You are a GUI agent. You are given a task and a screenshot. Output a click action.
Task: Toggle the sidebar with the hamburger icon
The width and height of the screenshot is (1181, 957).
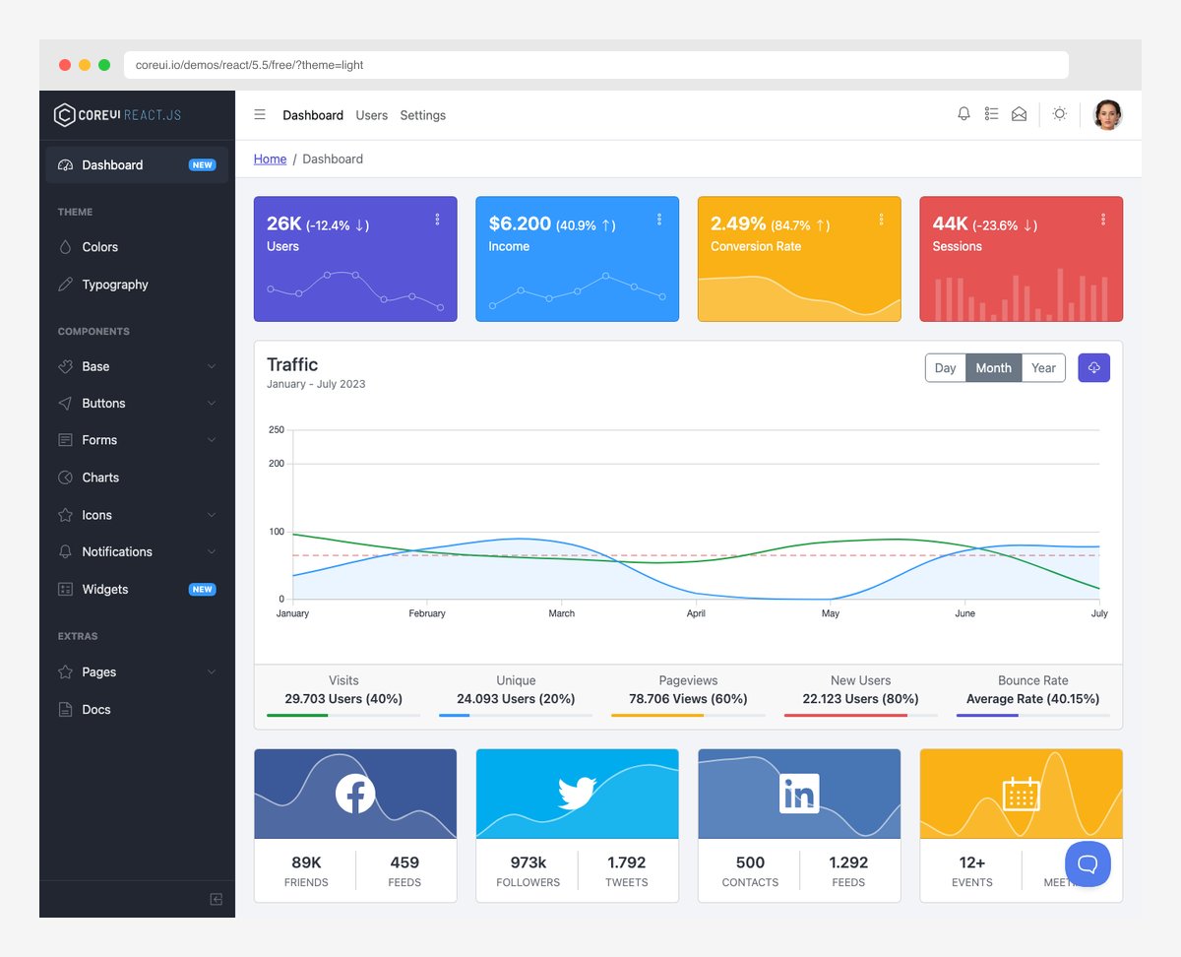pyautogui.click(x=260, y=114)
